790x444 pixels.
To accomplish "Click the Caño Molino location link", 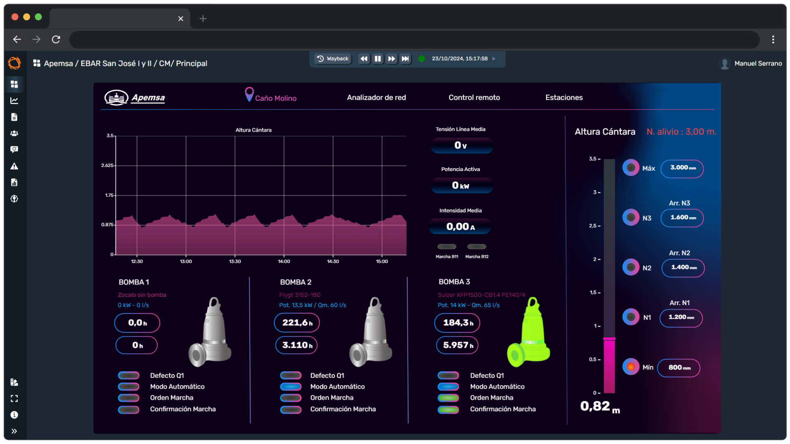I will click(275, 98).
